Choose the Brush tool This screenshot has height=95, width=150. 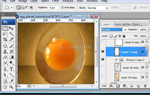pos(11,46)
